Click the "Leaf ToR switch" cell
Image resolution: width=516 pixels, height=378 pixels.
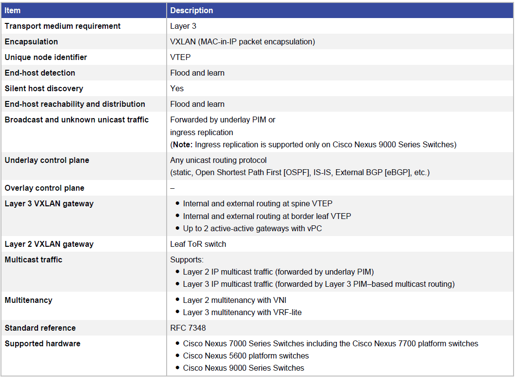(x=198, y=244)
